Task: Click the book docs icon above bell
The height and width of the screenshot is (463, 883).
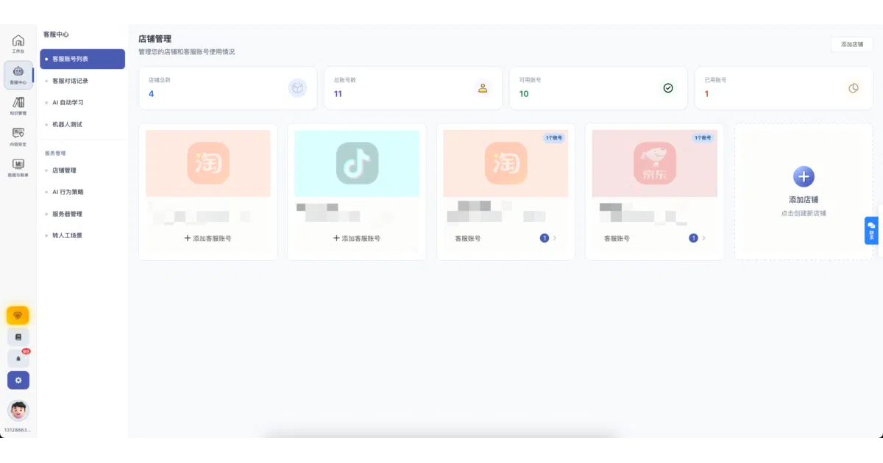Action: click(x=18, y=337)
